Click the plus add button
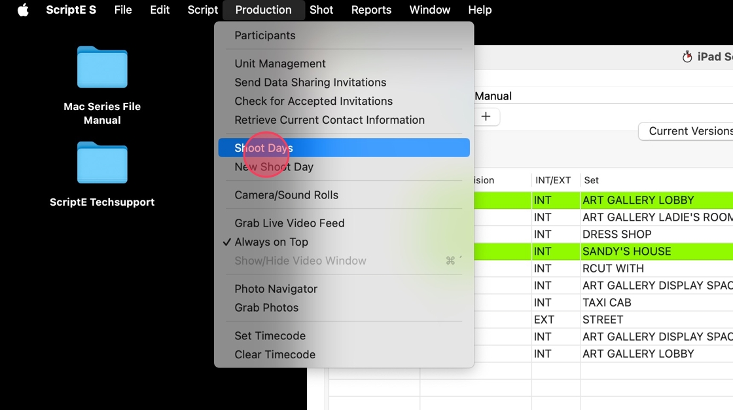733x410 pixels. [x=486, y=117]
